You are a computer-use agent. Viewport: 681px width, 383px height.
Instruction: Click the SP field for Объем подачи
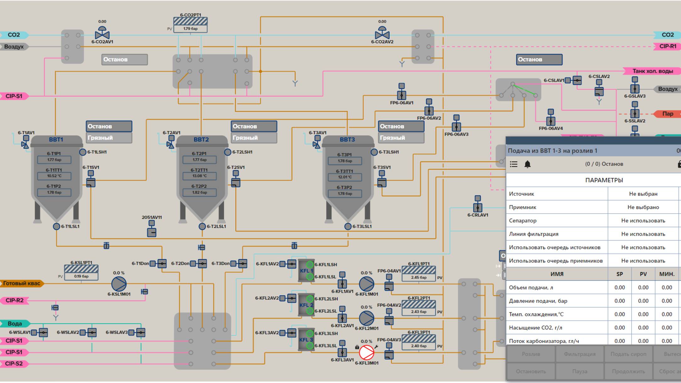619,287
